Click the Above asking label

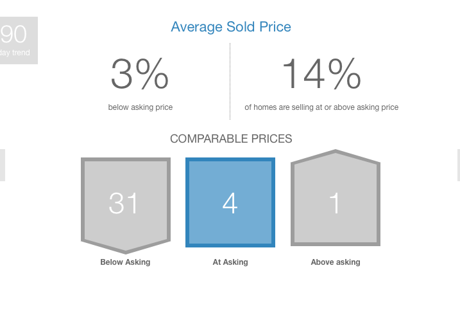point(336,262)
